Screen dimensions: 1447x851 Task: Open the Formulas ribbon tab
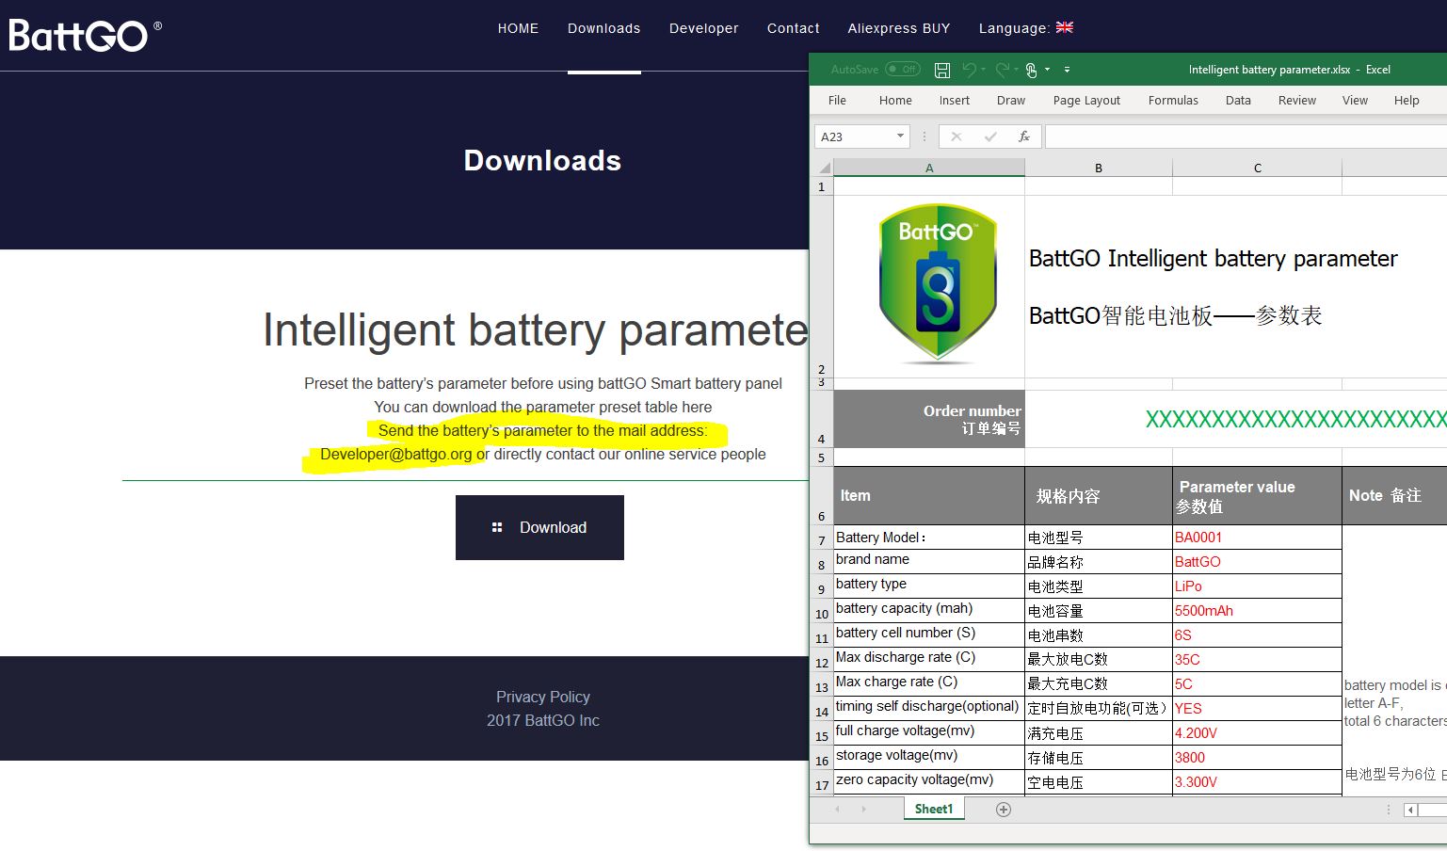tap(1173, 101)
